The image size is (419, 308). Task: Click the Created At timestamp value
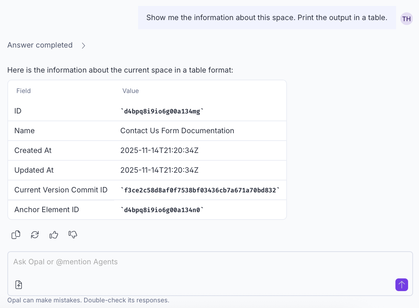click(x=160, y=150)
